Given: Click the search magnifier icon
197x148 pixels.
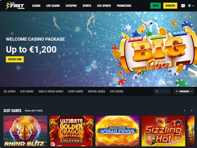Looking at the screenshot, I should [157, 91].
